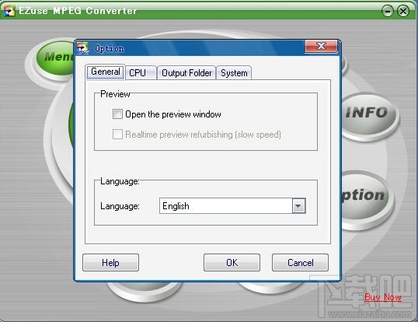Close the Option dialog
The width and height of the screenshot is (418, 322).
(x=321, y=47)
